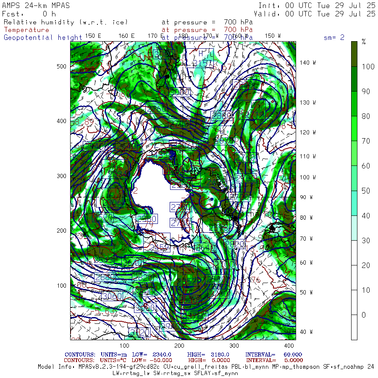Click the 400 tick label on horizontal axis
Image resolution: width=378 pixels, height=378 pixels.
pos(289,346)
